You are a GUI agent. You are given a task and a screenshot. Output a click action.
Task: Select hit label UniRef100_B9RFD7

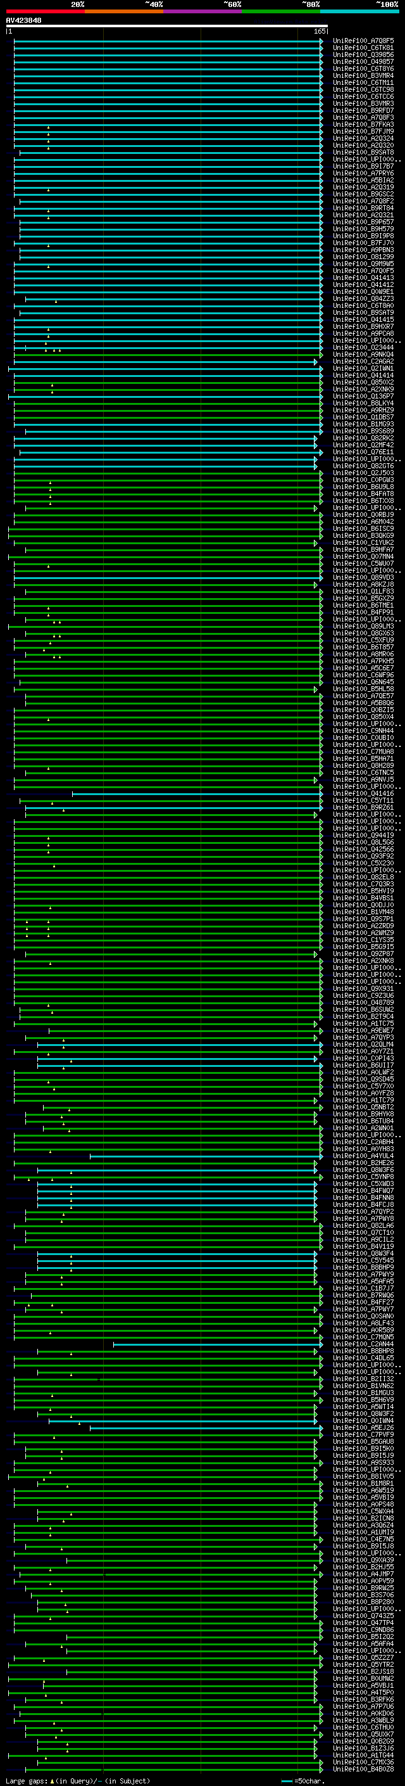pyautogui.click(x=363, y=110)
